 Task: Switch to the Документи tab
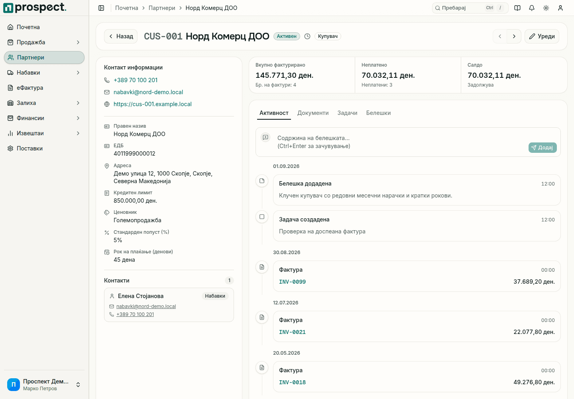[313, 113]
